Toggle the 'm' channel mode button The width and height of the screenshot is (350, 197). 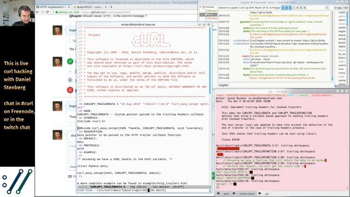(297, 8)
